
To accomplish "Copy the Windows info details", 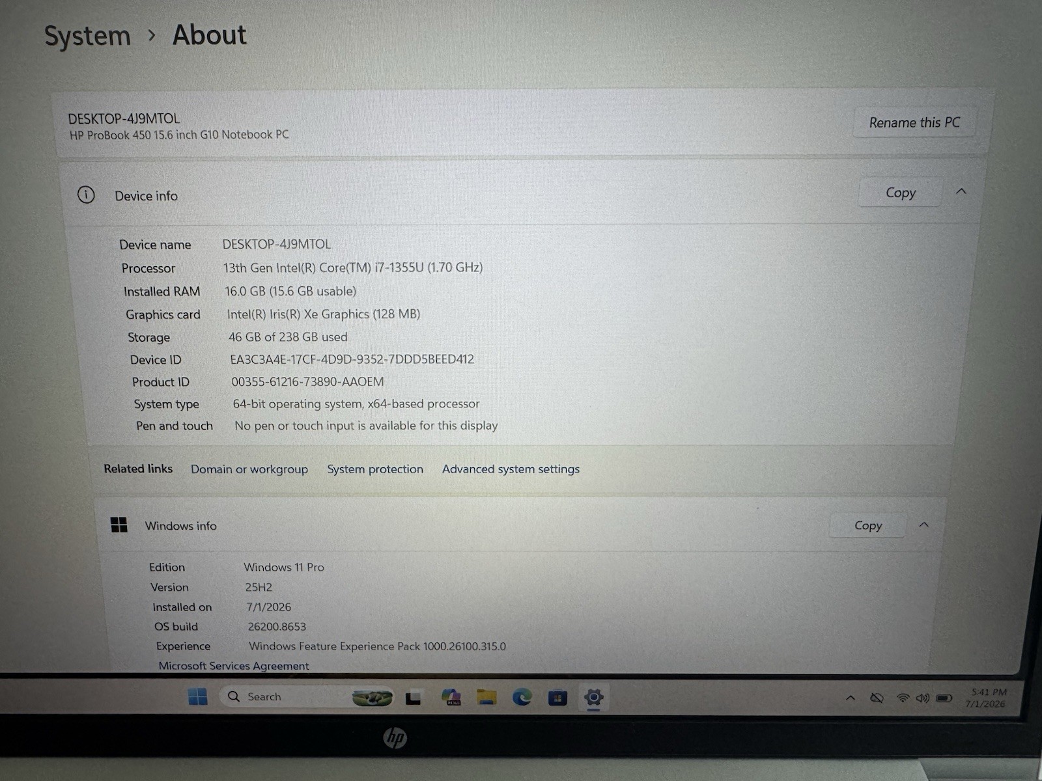I will coord(867,525).
